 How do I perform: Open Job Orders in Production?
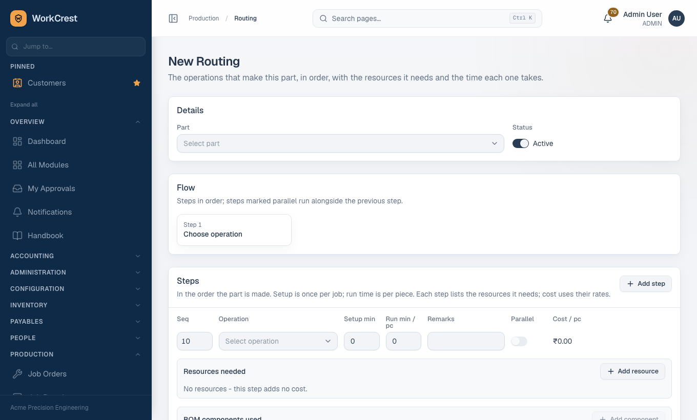click(x=76, y=374)
